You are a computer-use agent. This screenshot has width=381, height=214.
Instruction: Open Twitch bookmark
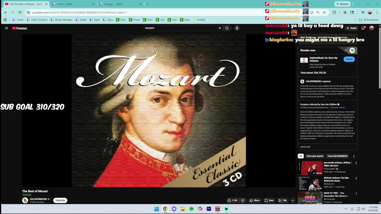(18, 20)
